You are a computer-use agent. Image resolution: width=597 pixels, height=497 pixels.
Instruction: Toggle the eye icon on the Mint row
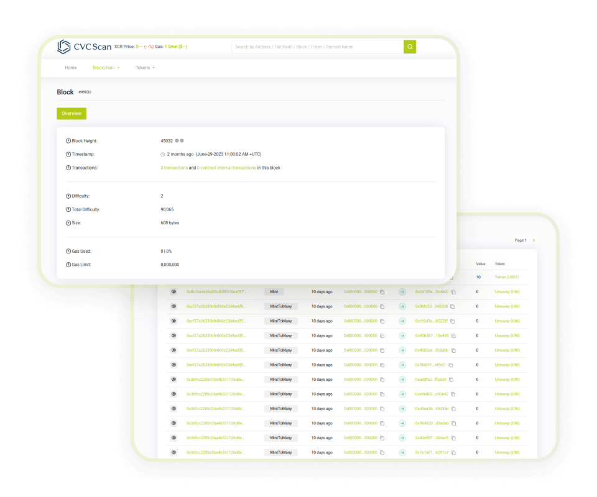point(174,291)
